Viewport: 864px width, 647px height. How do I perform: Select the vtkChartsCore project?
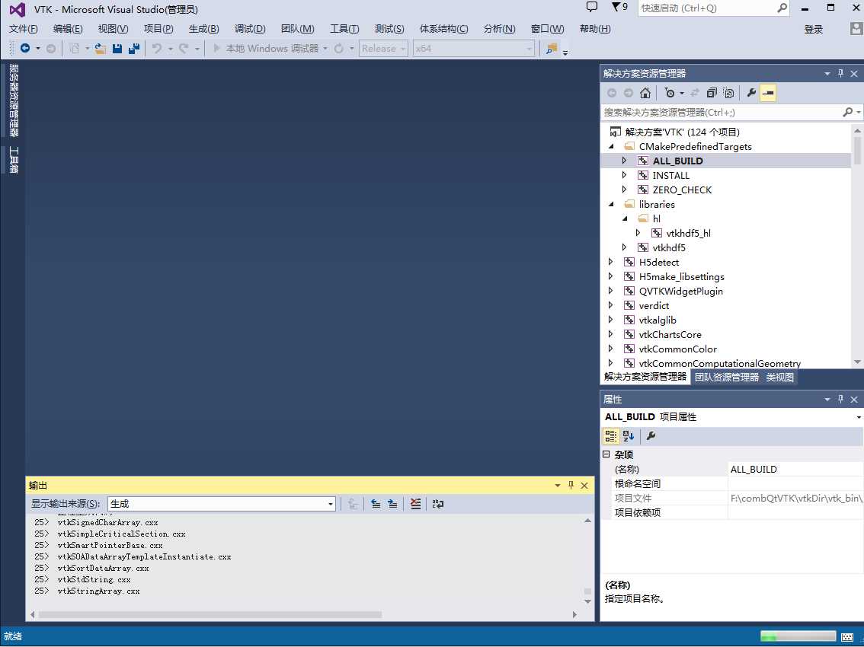tap(670, 334)
